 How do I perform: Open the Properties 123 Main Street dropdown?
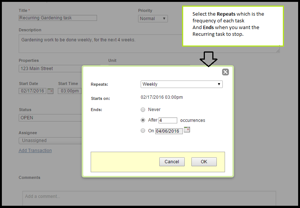click(x=50, y=69)
